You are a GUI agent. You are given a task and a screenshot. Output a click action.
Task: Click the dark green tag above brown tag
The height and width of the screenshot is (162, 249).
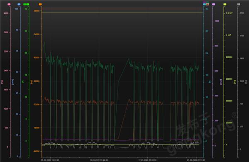click(207, 2)
